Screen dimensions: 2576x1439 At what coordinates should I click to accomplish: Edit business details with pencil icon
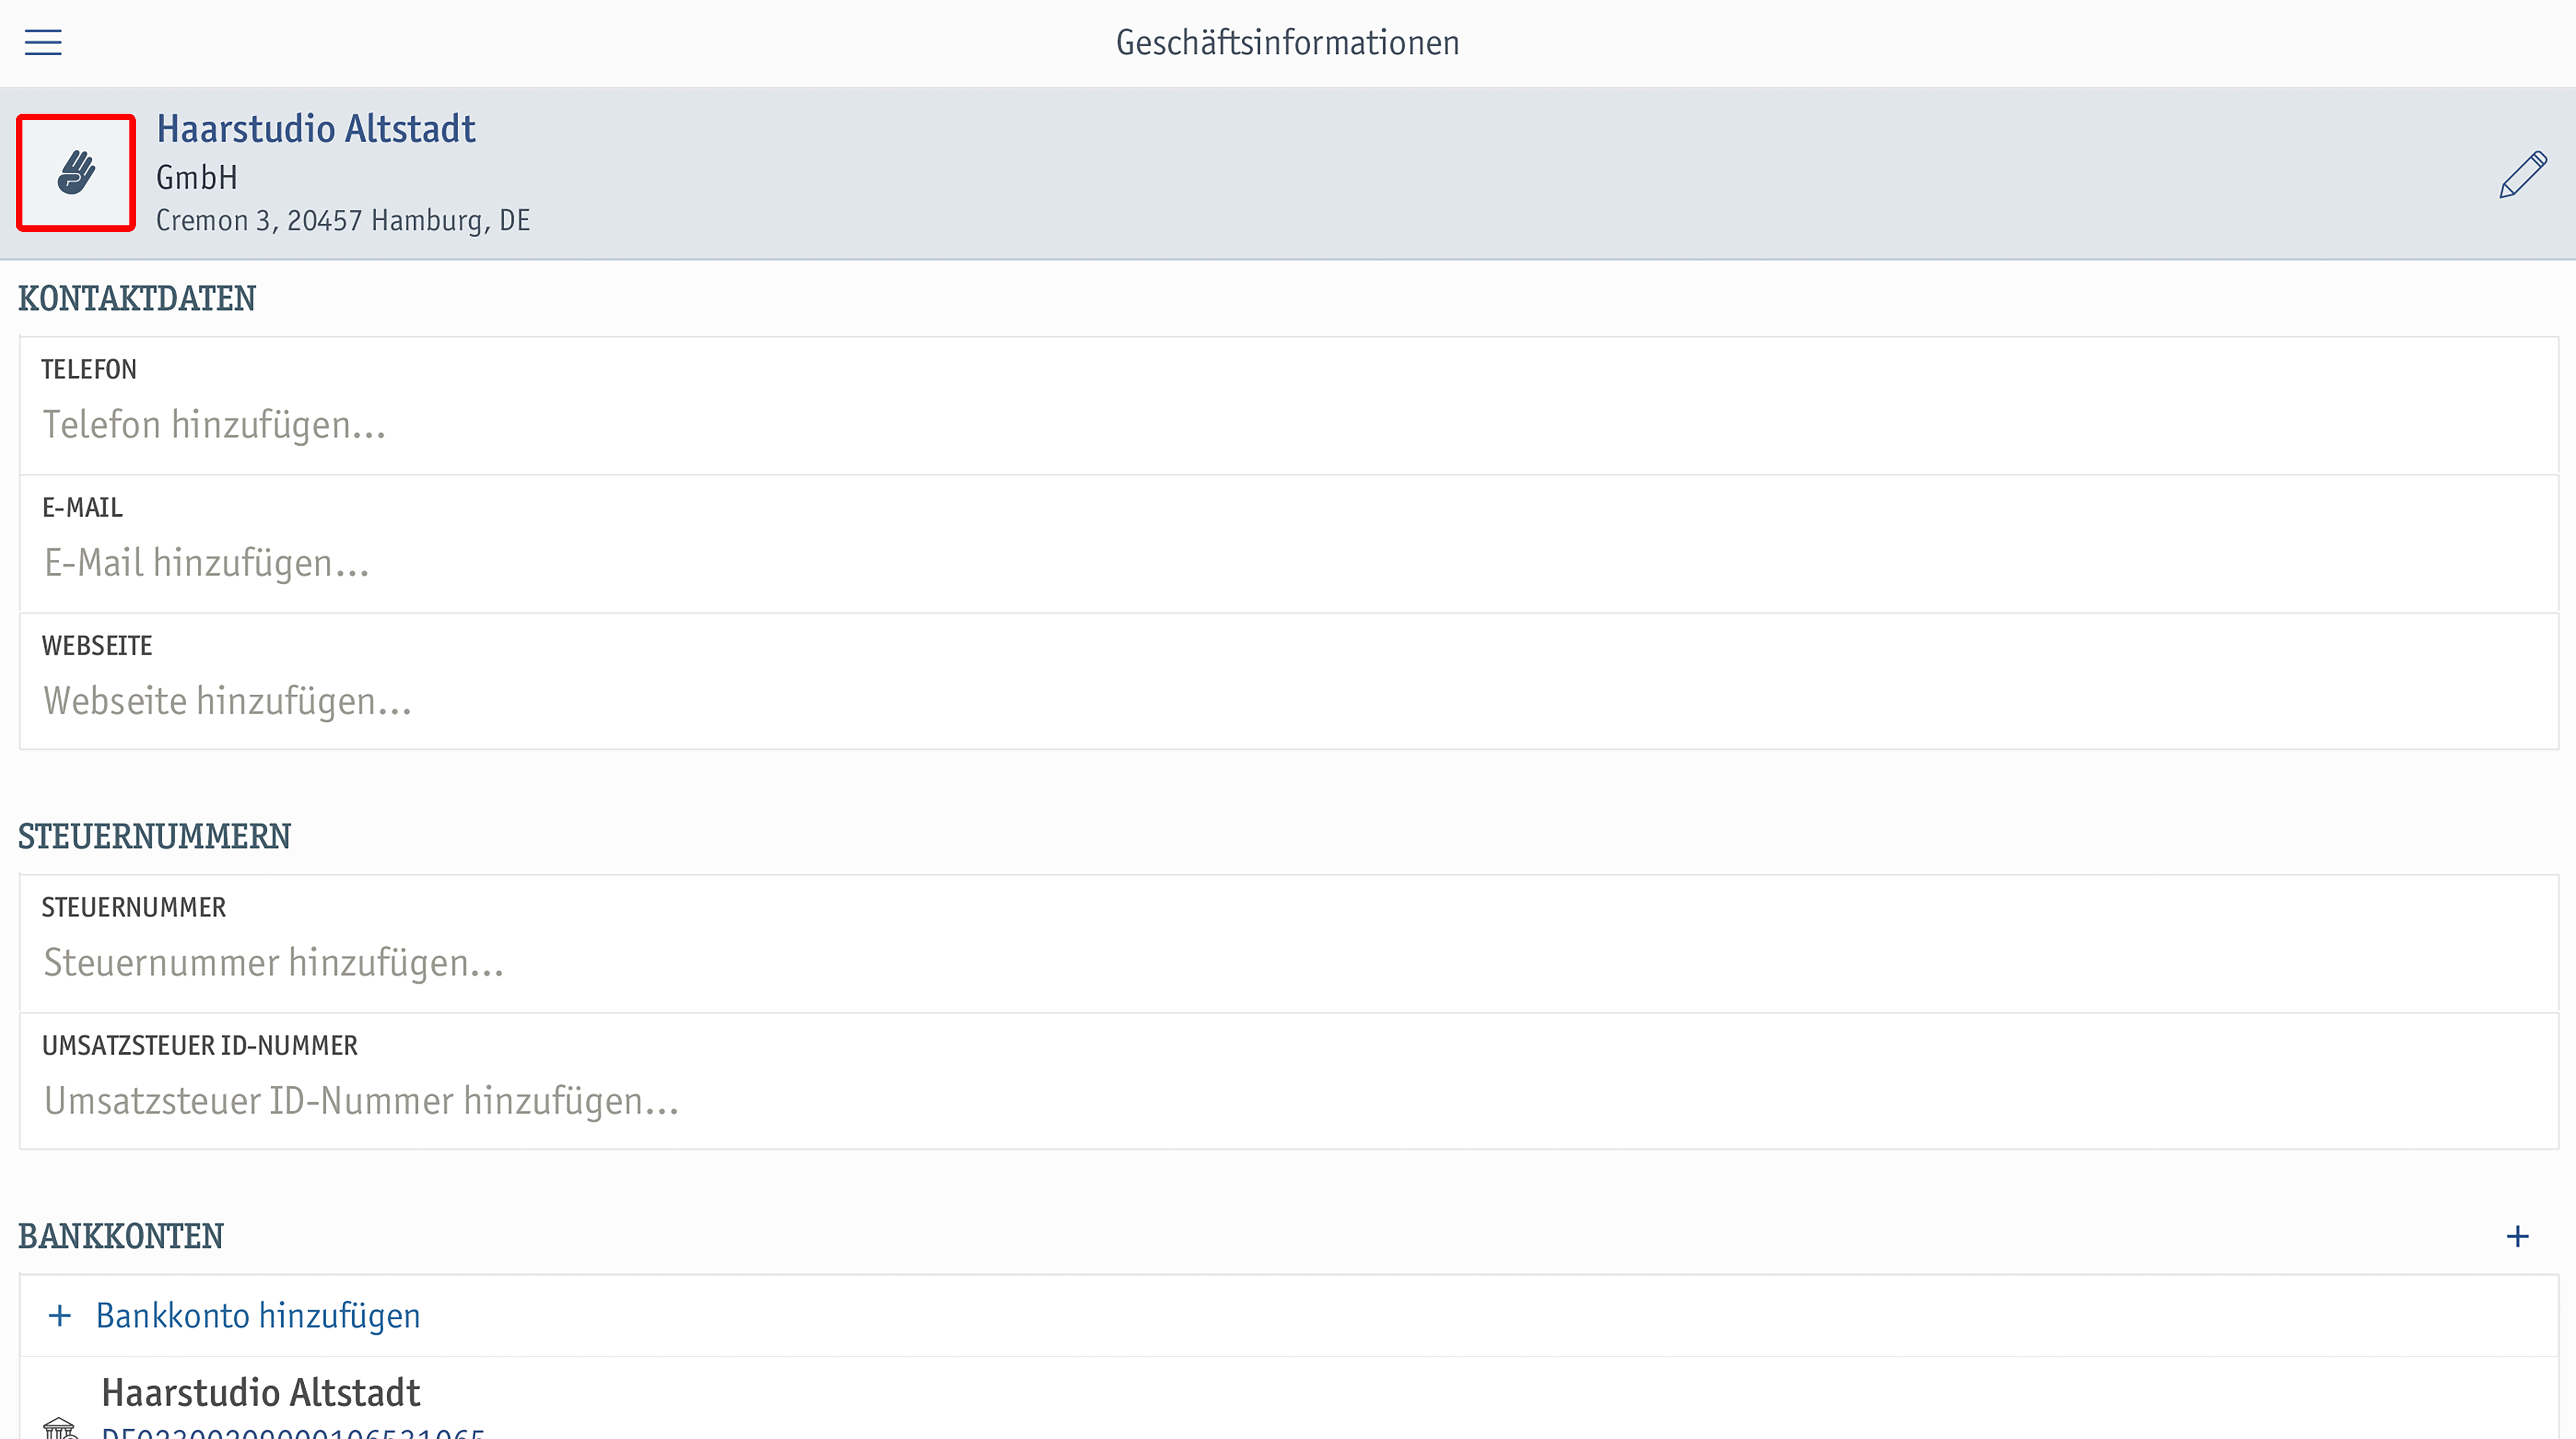(x=2523, y=175)
